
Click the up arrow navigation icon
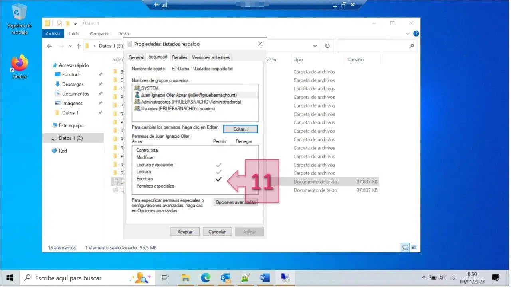[x=79, y=46]
